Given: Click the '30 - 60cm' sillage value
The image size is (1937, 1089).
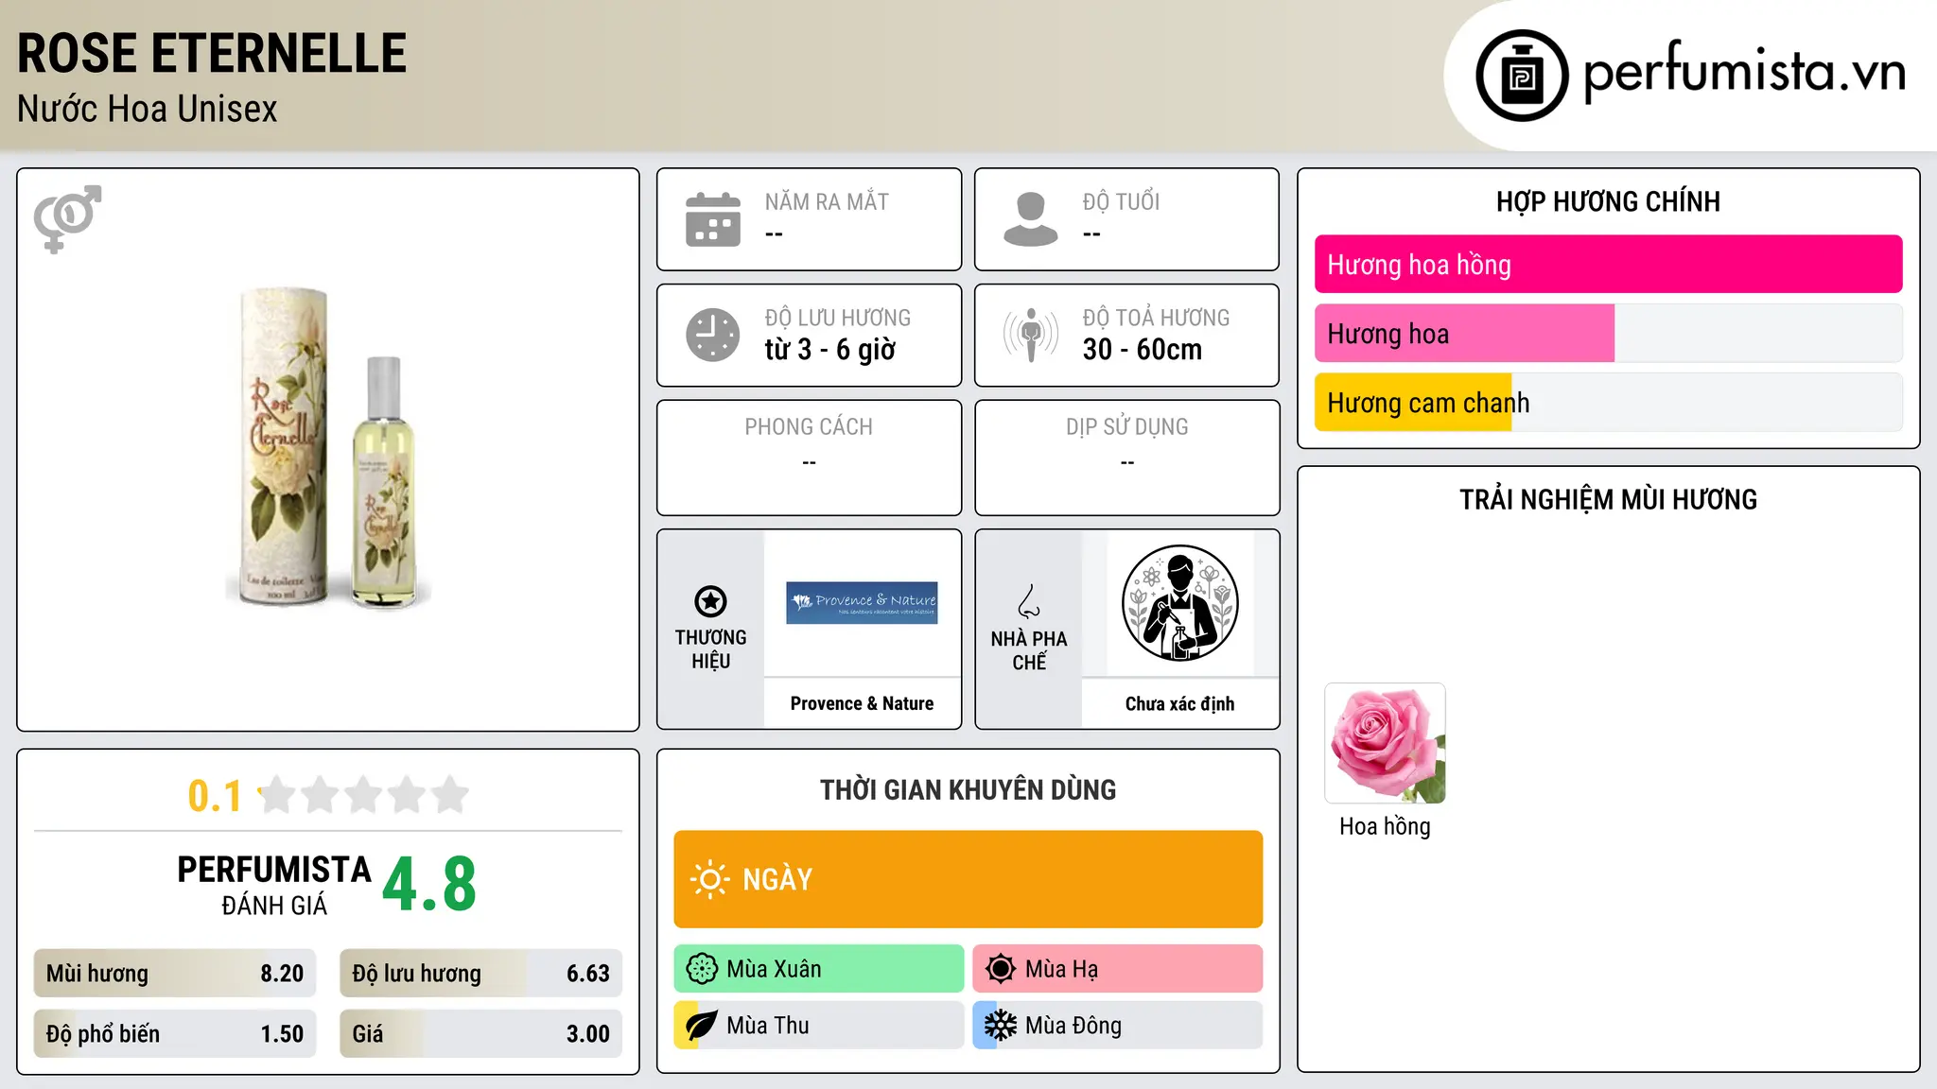Looking at the screenshot, I should [x=1142, y=350].
